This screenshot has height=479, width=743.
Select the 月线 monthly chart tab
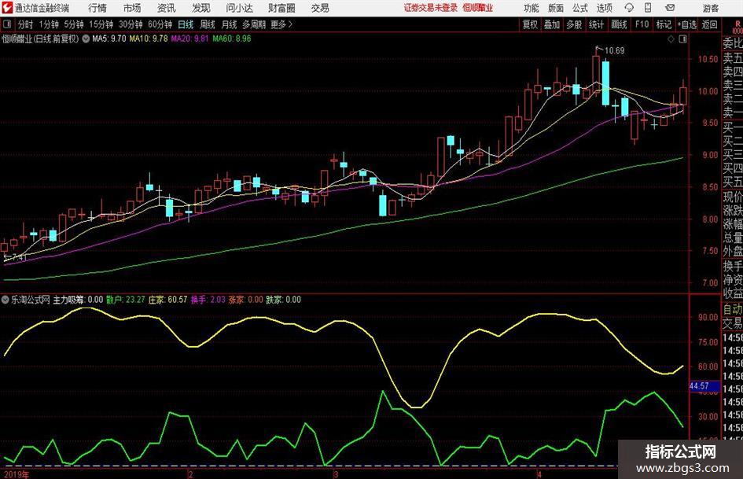pyautogui.click(x=230, y=24)
